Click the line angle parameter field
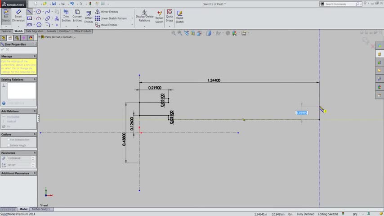The image size is (384, 216). tap(19, 165)
